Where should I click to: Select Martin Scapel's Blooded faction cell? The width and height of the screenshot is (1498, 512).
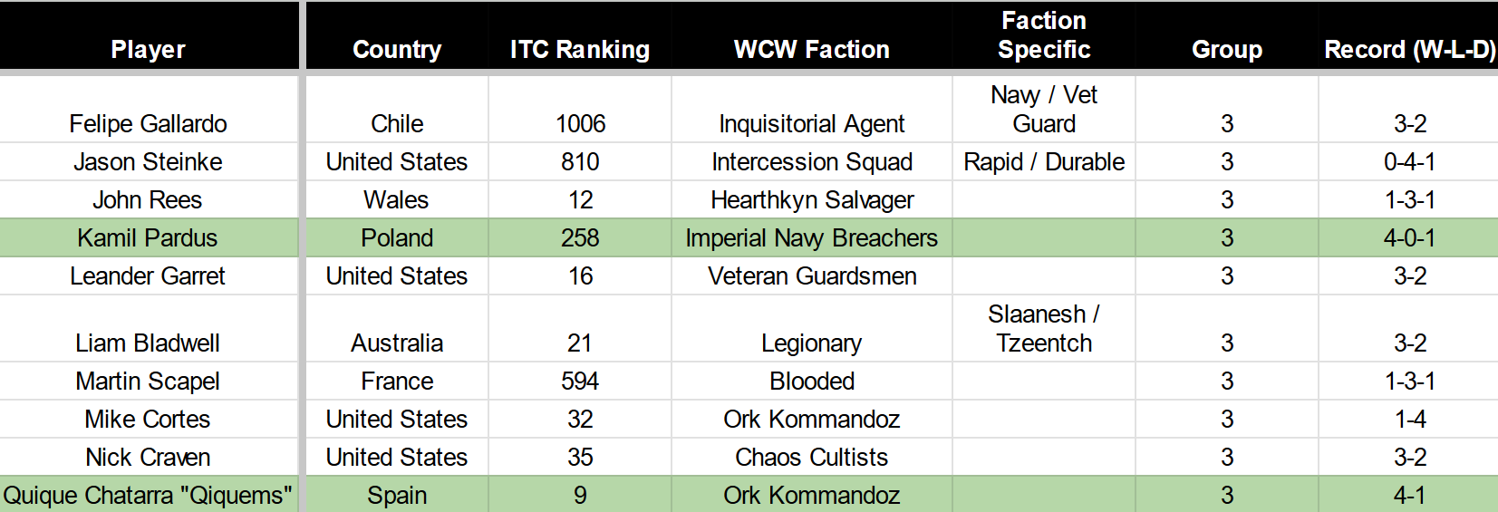click(811, 381)
